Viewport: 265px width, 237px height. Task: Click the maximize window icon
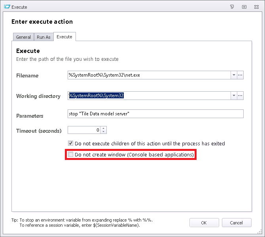tap(244, 7)
